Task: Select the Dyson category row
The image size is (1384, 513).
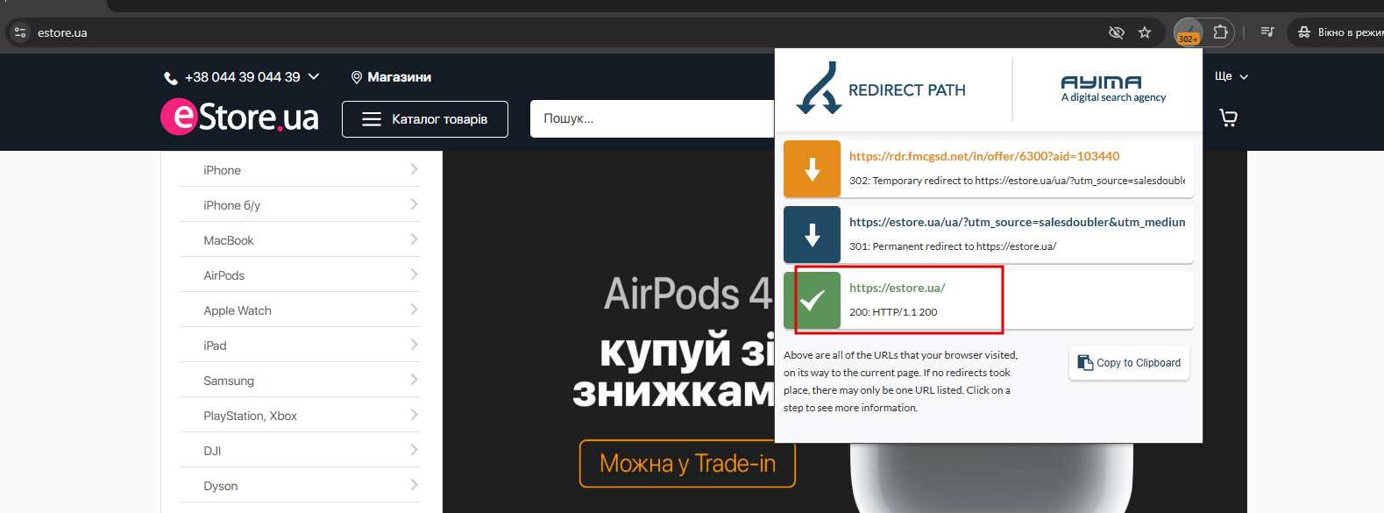Action: 300,485
